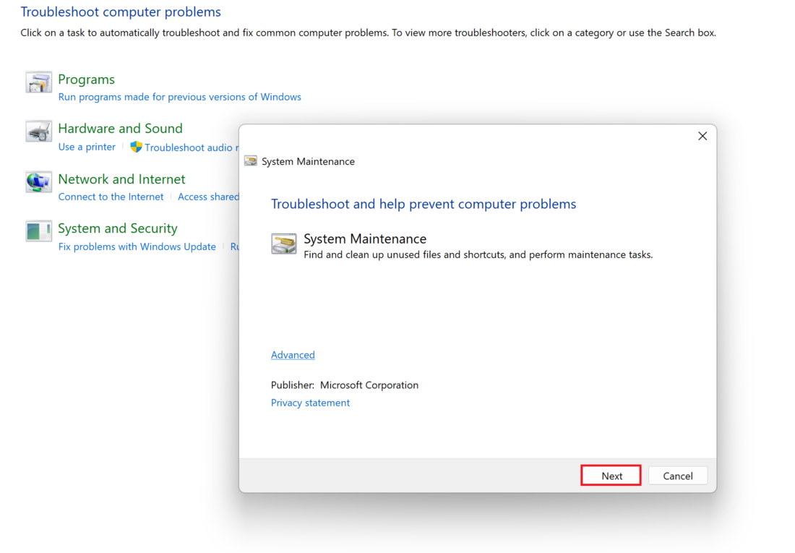795x553 pixels.
Task: Cancel the System Maintenance troubleshooter
Action: [677, 475]
